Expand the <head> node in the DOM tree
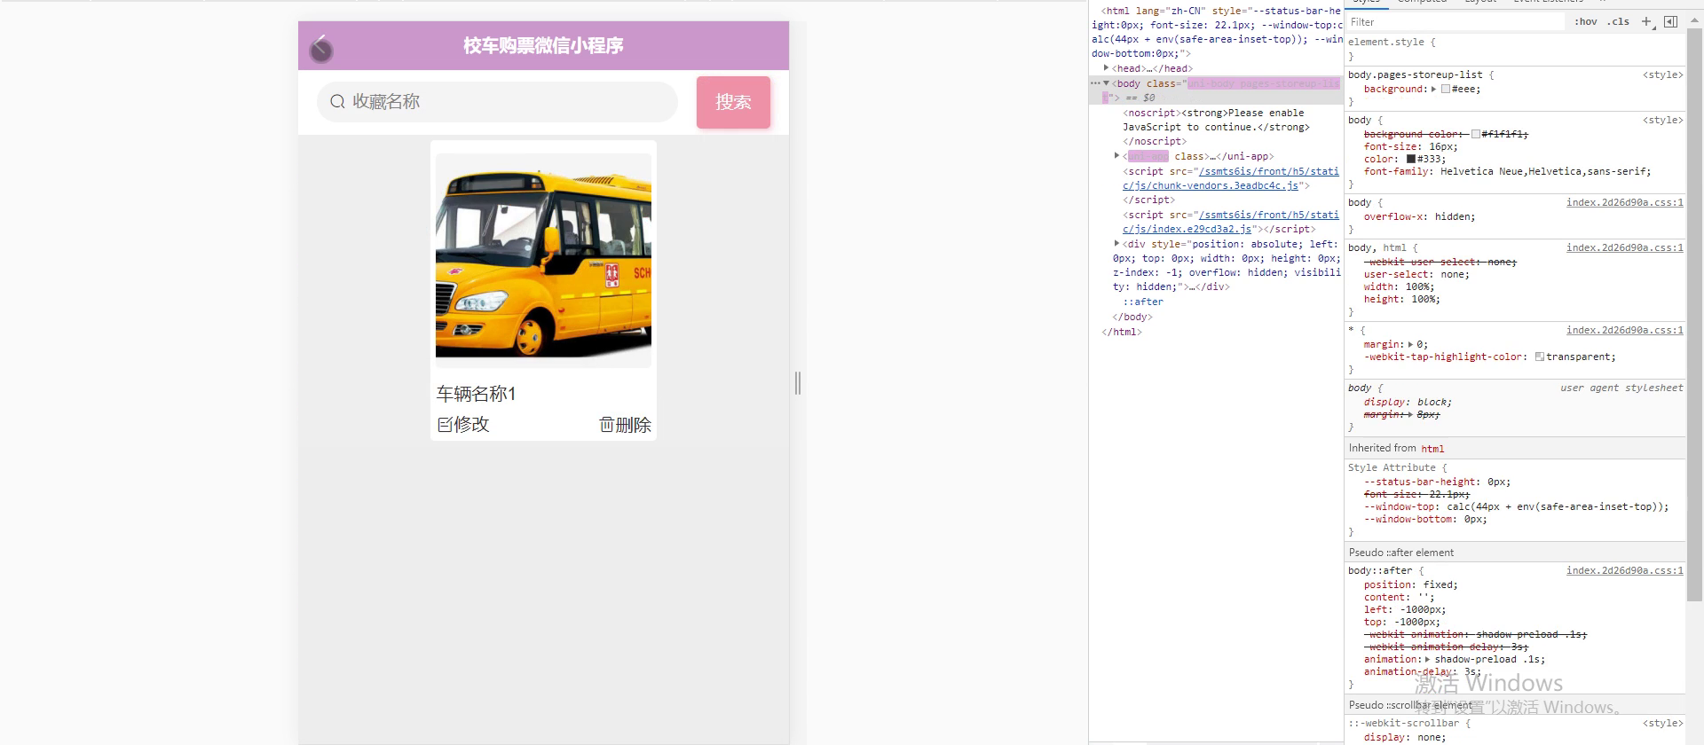Image resolution: width=1704 pixels, height=745 pixels. [x=1106, y=68]
